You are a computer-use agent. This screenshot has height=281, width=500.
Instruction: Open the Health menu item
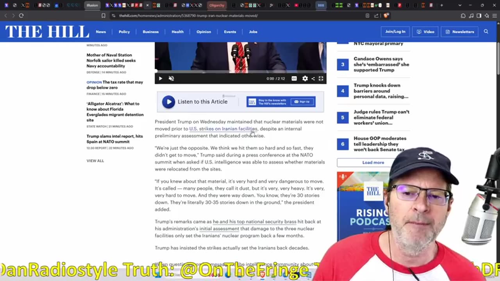[177, 32]
